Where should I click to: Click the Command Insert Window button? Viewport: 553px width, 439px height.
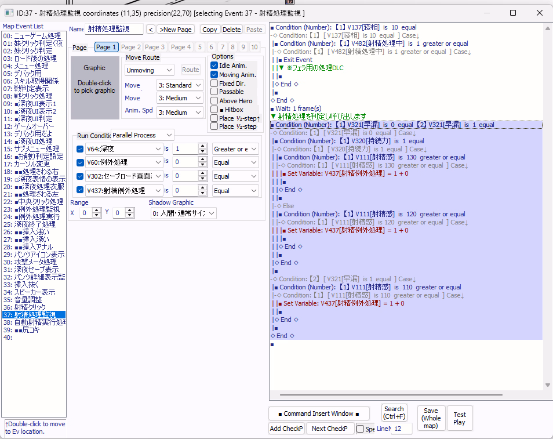click(319, 413)
